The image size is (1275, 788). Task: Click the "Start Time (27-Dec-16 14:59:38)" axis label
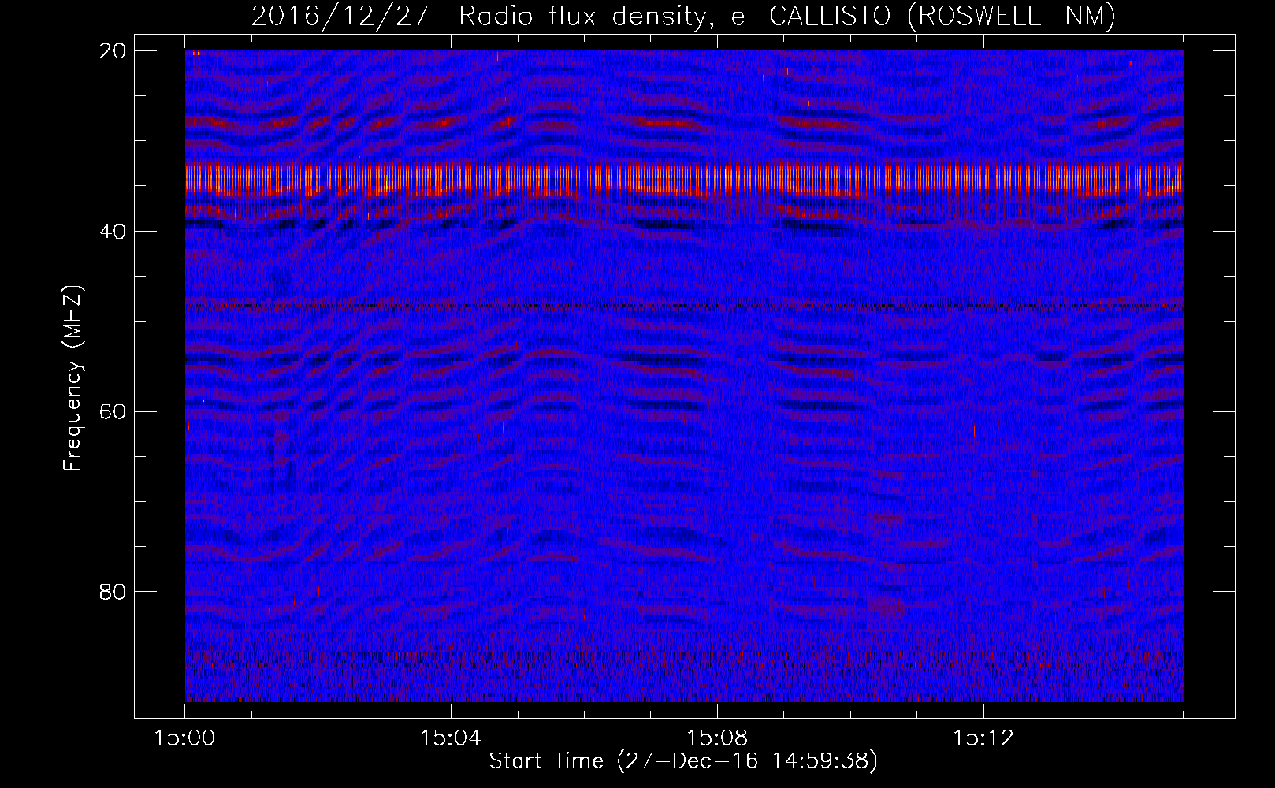[x=683, y=761]
